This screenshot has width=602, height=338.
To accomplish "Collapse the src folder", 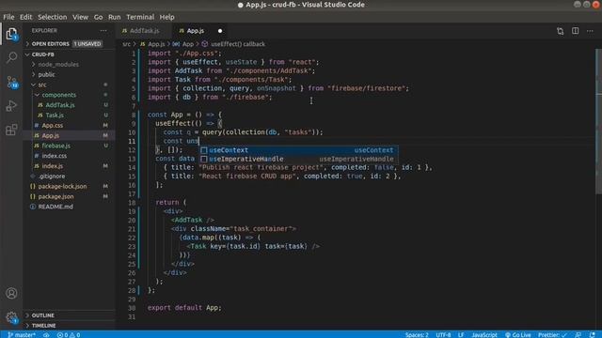I will point(42,84).
